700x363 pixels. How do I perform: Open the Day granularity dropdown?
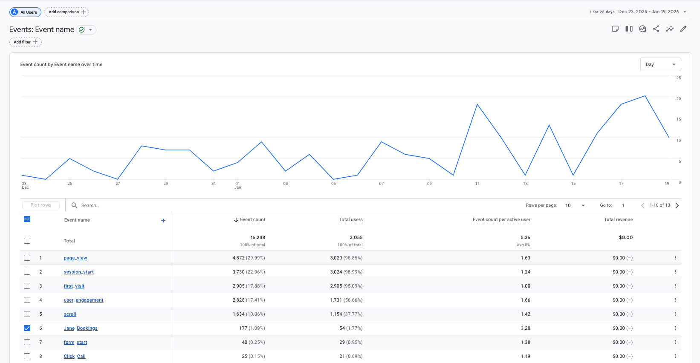coord(660,64)
